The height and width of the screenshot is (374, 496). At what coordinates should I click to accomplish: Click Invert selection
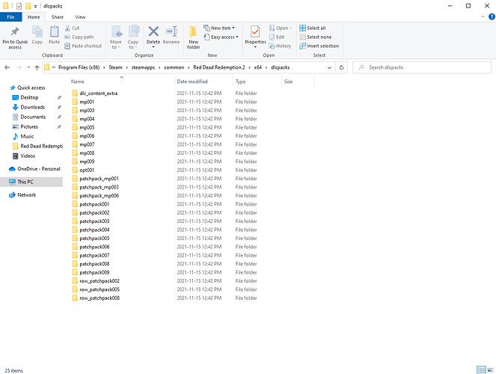pyautogui.click(x=319, y=46)
